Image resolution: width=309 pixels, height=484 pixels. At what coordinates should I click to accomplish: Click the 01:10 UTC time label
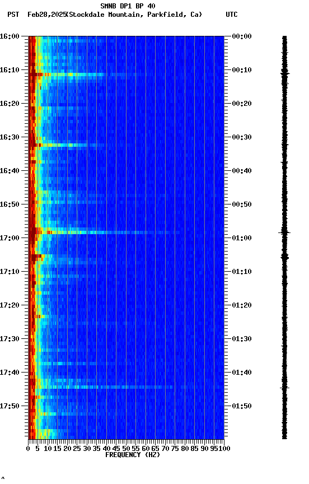[x=242, y=272]
